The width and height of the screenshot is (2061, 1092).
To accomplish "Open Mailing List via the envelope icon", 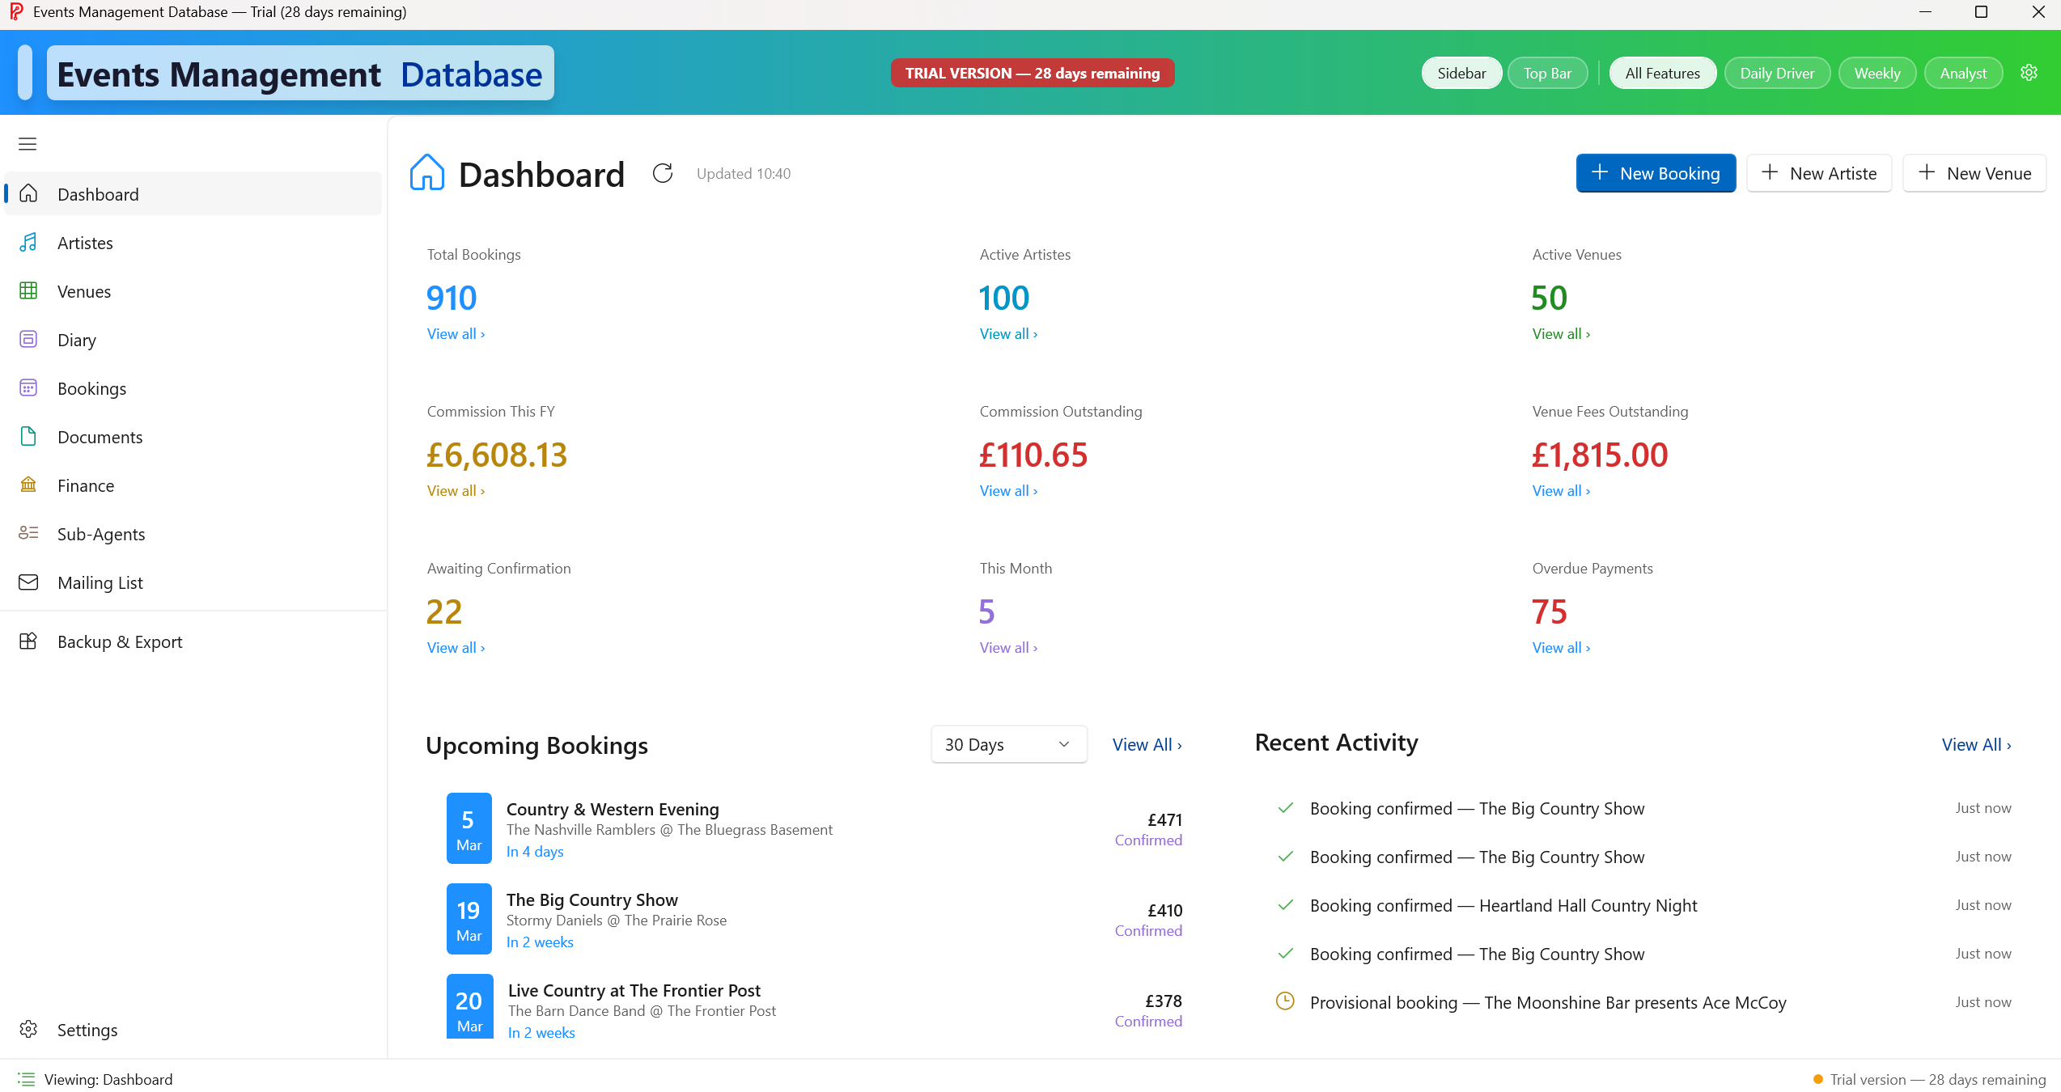I will point(28,582).
